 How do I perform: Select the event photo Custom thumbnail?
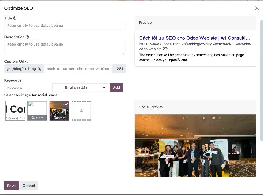[59, 111]
